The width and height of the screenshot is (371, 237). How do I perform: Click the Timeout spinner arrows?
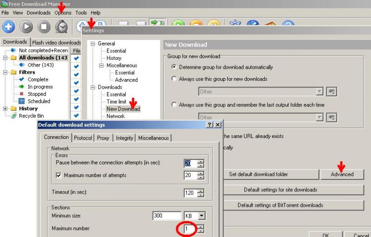click(x=200, y=192)
